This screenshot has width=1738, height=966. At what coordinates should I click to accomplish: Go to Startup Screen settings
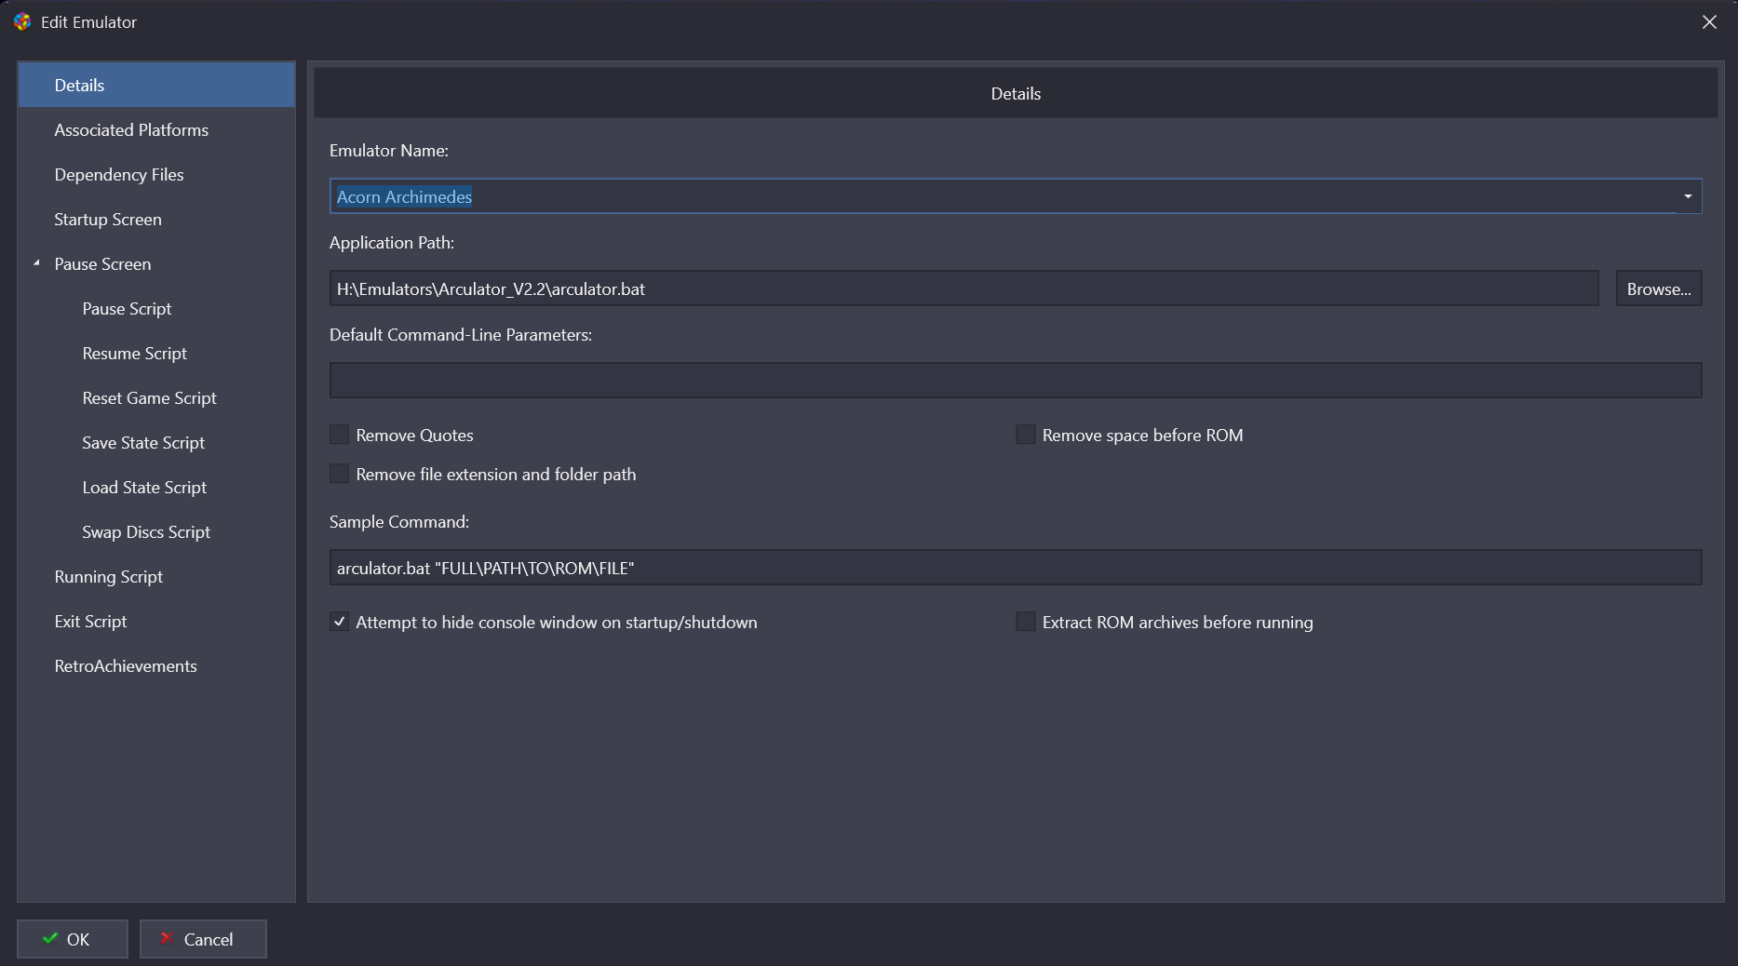pos(108,219)
